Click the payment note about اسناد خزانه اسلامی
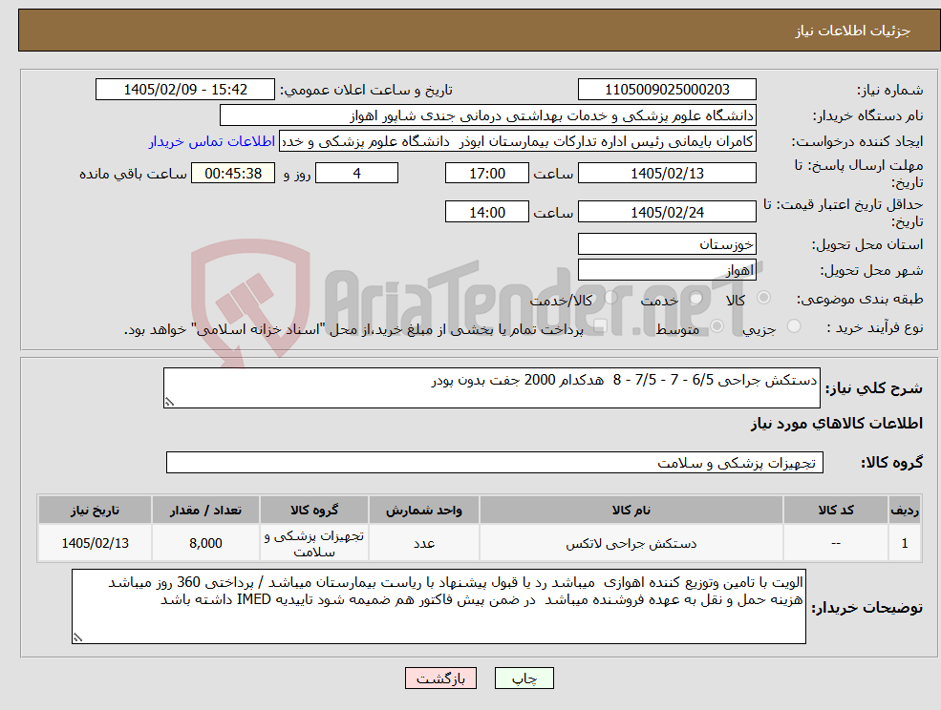This screenshot has height=710, width=941. pos(353,329)
